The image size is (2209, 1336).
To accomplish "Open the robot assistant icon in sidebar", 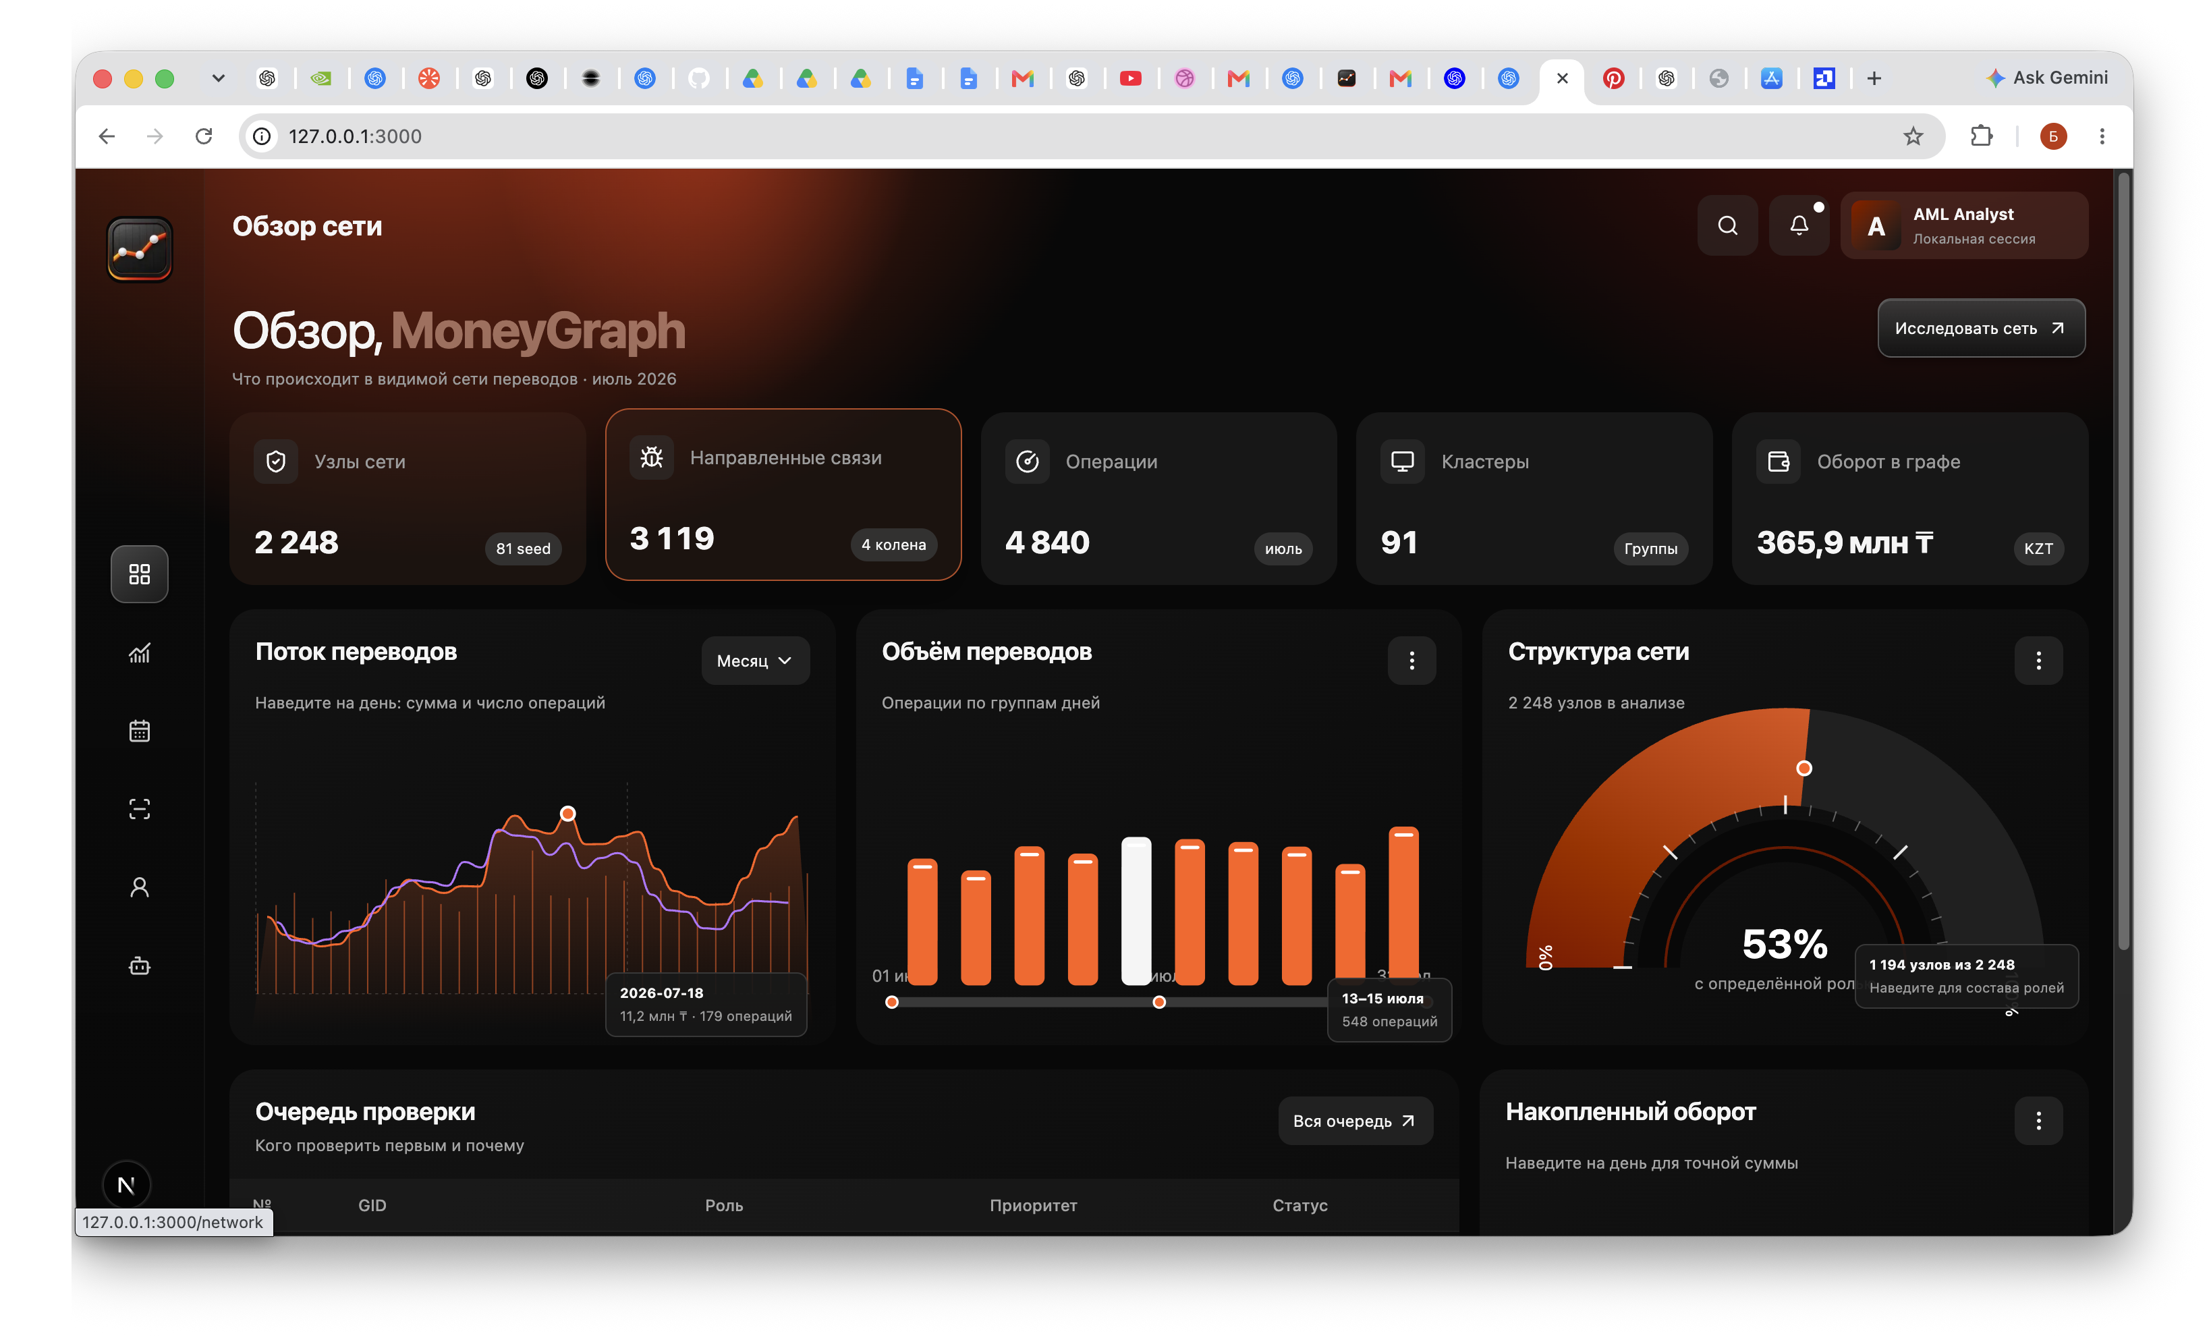I will coord(139,966).
